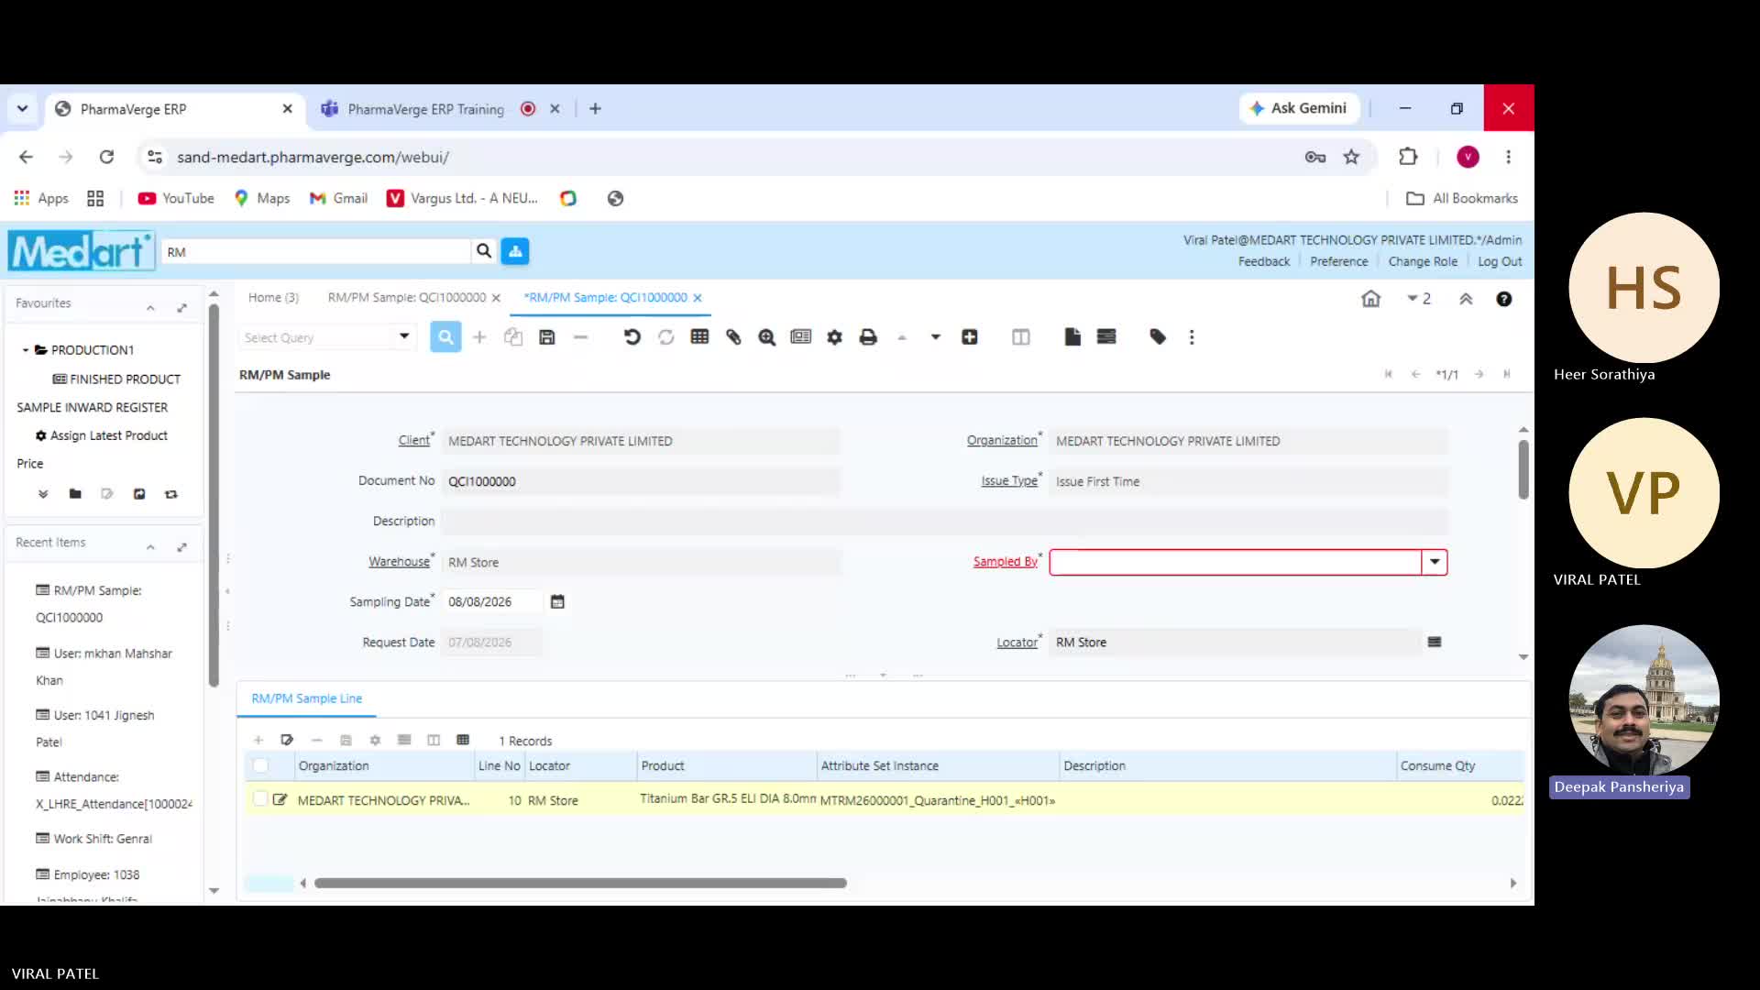Toggle the grid view toolbar icon
The image size is (1760, 990).
pyautogui.click(x=699, y=337)
